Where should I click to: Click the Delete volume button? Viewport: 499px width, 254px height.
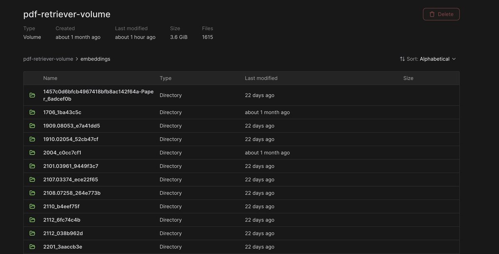pyautogui.click(x=441, y=14)
